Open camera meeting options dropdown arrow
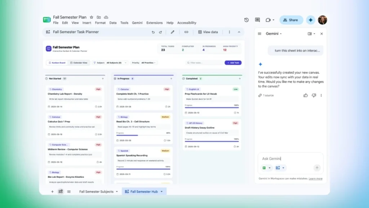The width and height of the screenshot is (369, 208). point(274,20)
